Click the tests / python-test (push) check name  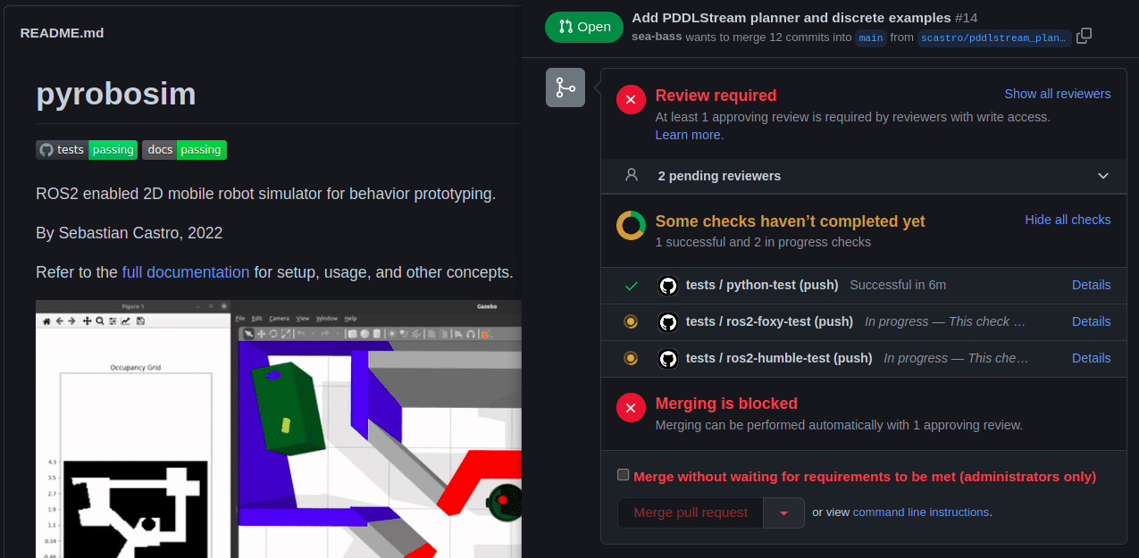[x=762, y=285]
